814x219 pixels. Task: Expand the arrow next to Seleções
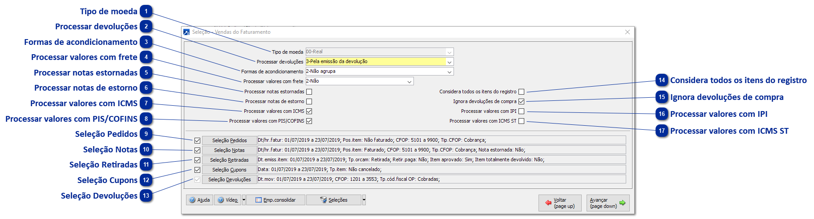coord(364,200)
